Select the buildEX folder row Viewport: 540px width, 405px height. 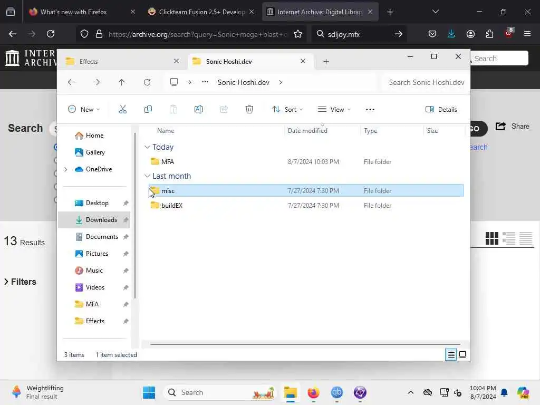pyautogui.click(x=306, y=205)
